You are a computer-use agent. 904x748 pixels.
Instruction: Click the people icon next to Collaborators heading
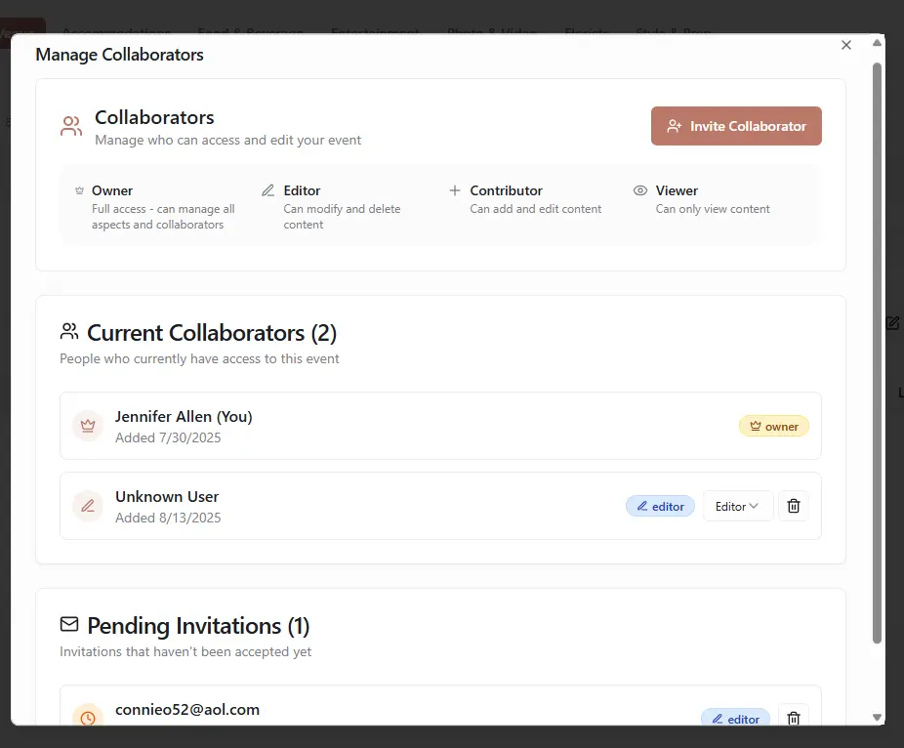pyautogui.click(x=69, y=125)
